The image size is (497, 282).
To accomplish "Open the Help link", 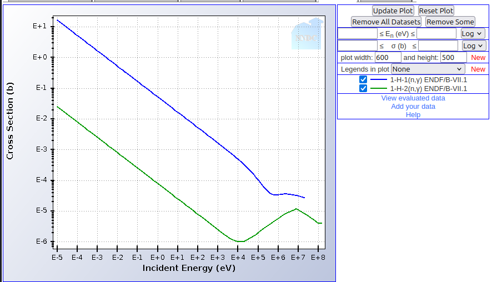I will (413, 115).
